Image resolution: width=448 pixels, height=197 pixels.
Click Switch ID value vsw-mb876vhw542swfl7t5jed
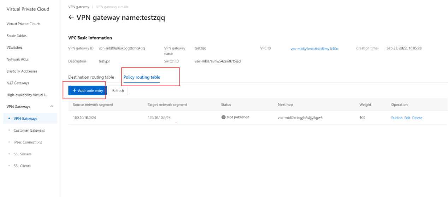(218, 61)
